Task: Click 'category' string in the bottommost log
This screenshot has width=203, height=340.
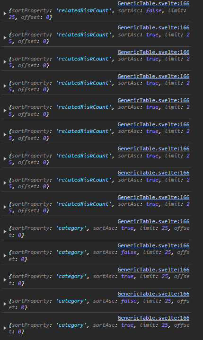Action: (71, 325)
